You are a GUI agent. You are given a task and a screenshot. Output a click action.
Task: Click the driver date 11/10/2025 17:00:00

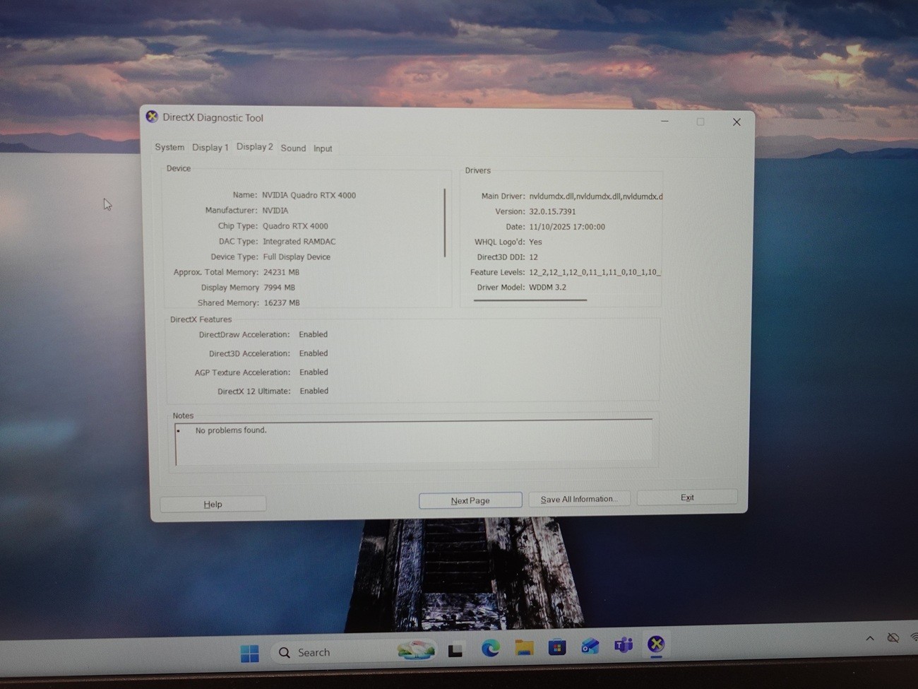[x=567, y=227]
